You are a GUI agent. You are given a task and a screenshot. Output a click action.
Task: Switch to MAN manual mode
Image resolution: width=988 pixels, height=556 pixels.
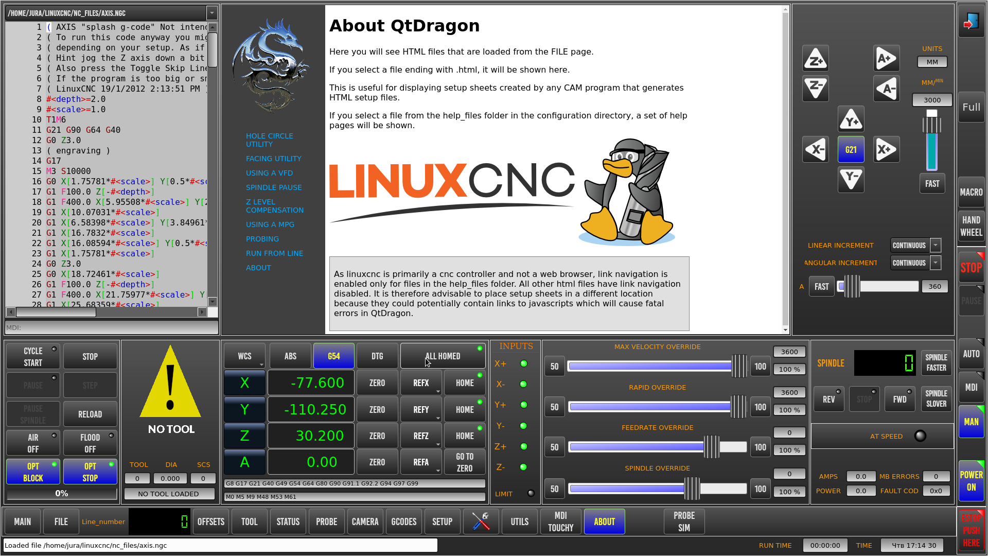coord(971,422)
